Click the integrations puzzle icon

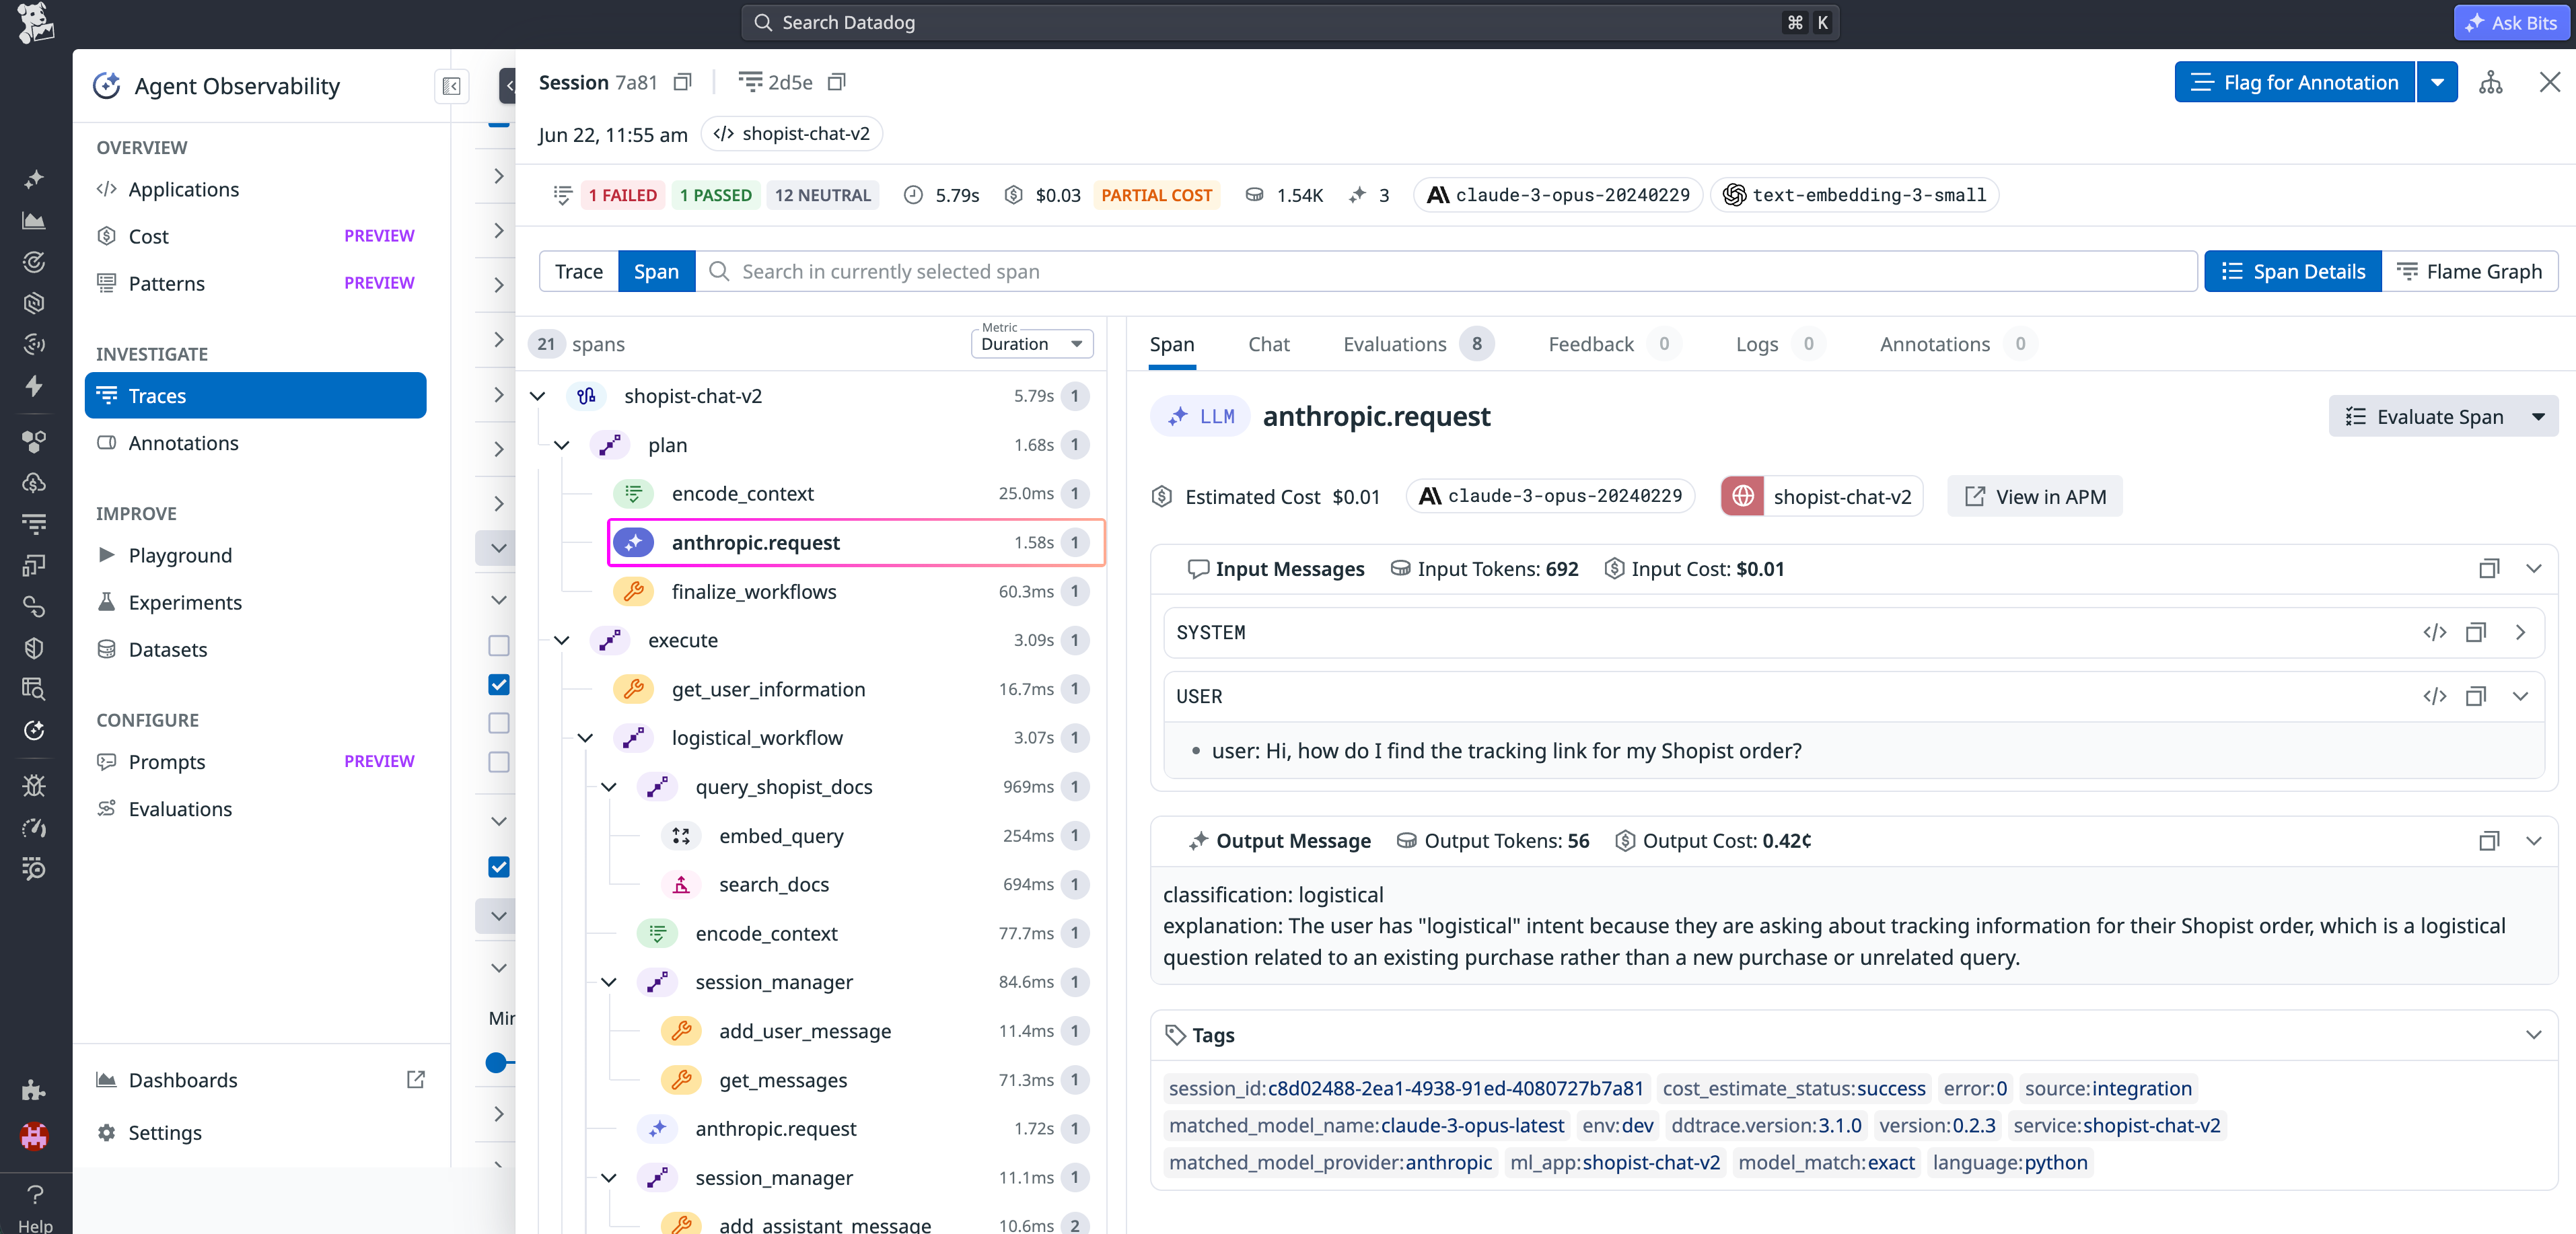click(34, 1090)
